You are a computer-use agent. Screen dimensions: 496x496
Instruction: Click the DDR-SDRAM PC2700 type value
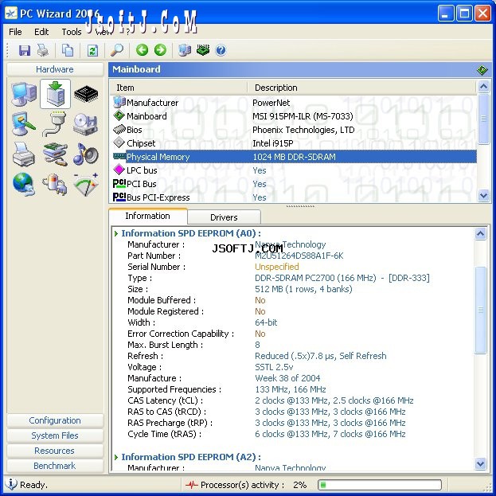coord(342,278)
